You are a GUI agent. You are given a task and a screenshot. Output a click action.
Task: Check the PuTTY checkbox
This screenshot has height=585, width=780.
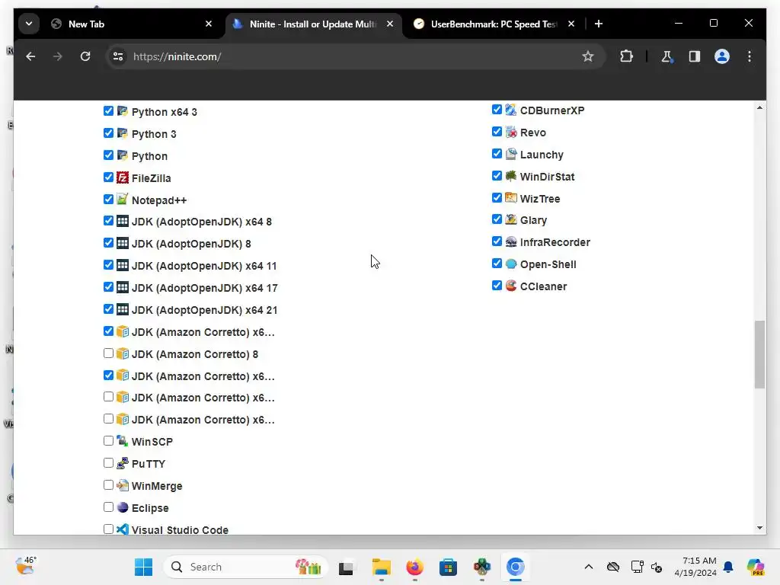[x=108, y=462]
